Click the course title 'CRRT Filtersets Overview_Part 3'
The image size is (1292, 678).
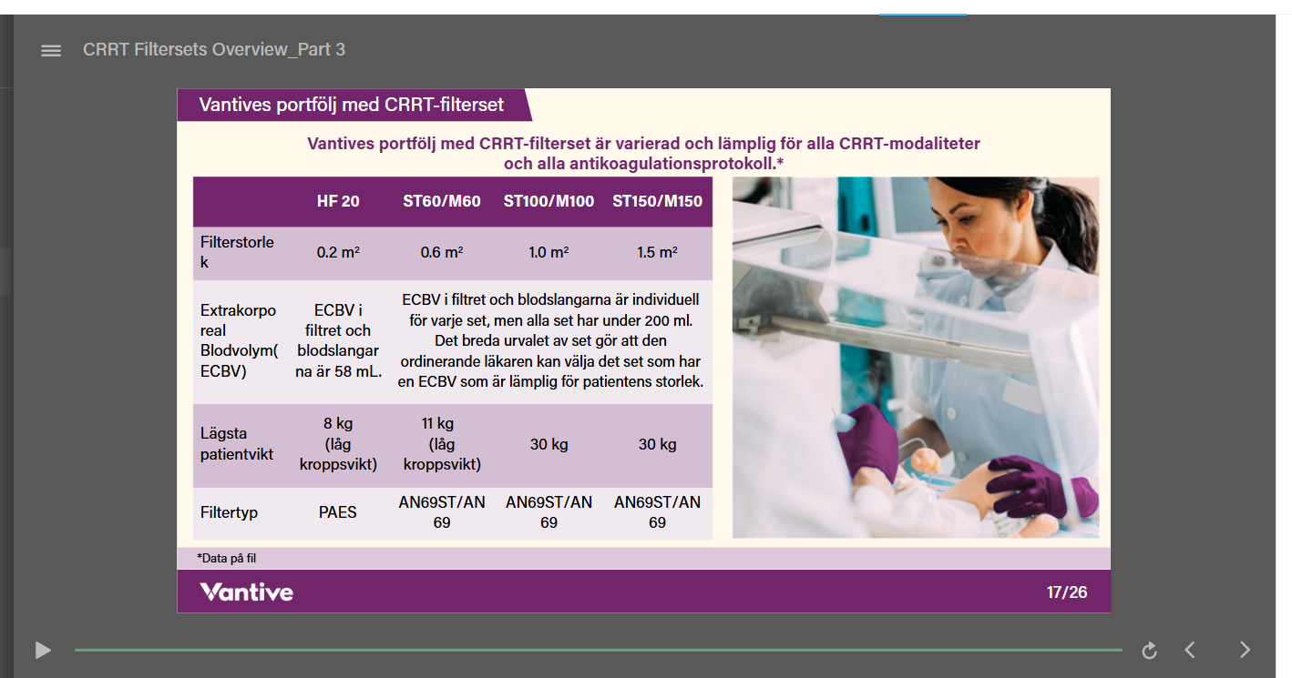[214, 50]
